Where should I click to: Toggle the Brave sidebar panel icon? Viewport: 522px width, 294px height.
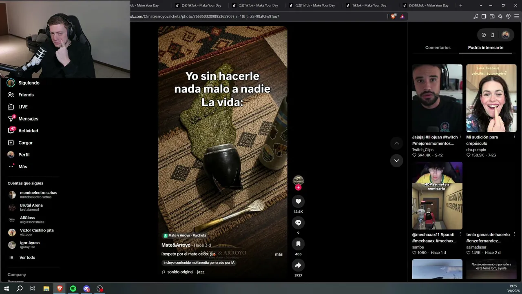click(484, 16)
